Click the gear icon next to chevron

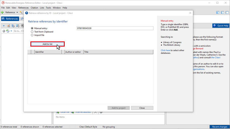(101, 112)
